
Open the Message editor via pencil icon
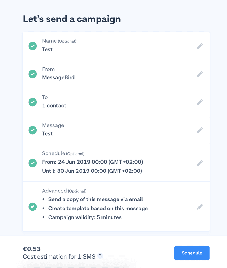click(200, 130)
